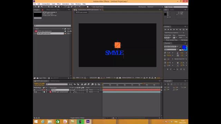Click the Interpret Footage icon in Project panel
This screenshot has height=124, width=221.
tap(35, 78)
